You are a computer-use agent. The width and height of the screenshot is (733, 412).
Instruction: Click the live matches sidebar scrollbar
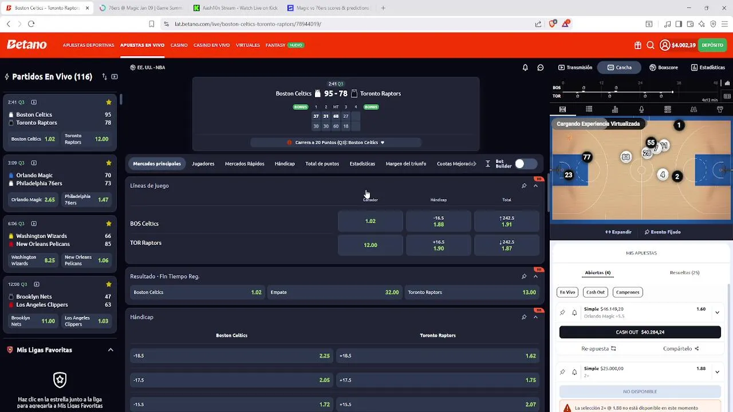[x=121, y=99]
